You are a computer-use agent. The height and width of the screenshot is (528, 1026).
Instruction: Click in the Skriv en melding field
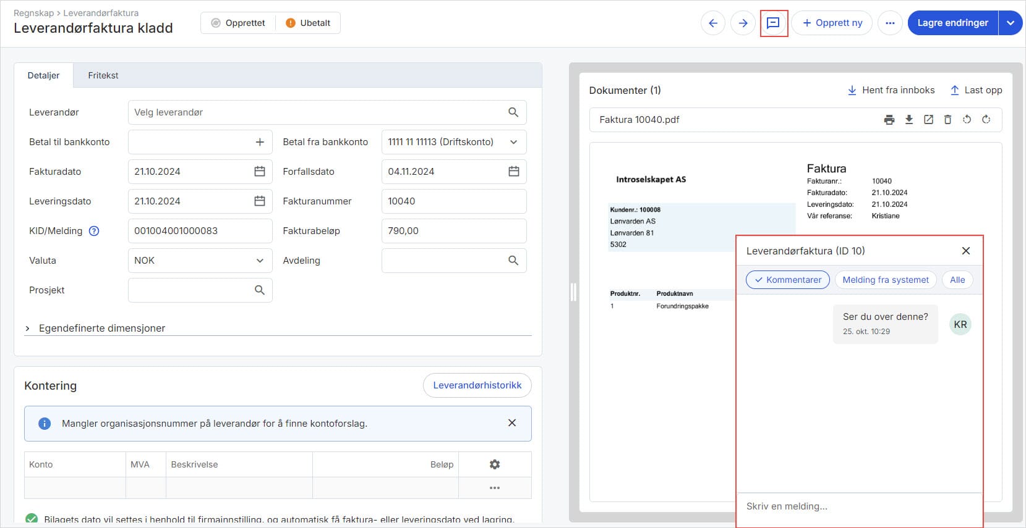858,506
